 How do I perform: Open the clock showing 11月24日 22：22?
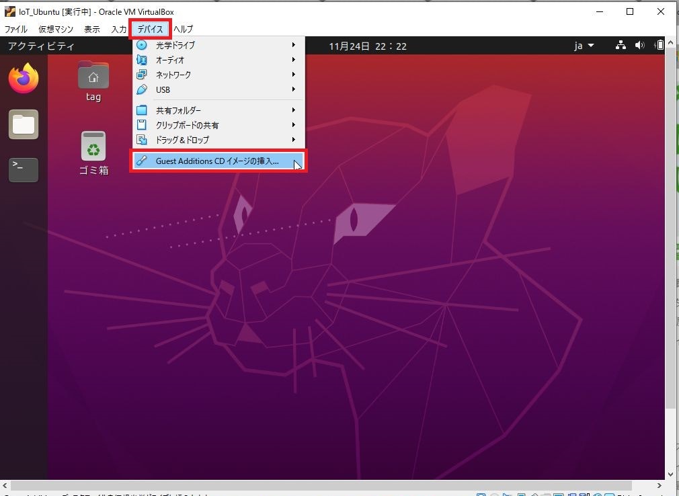[368, 46]
